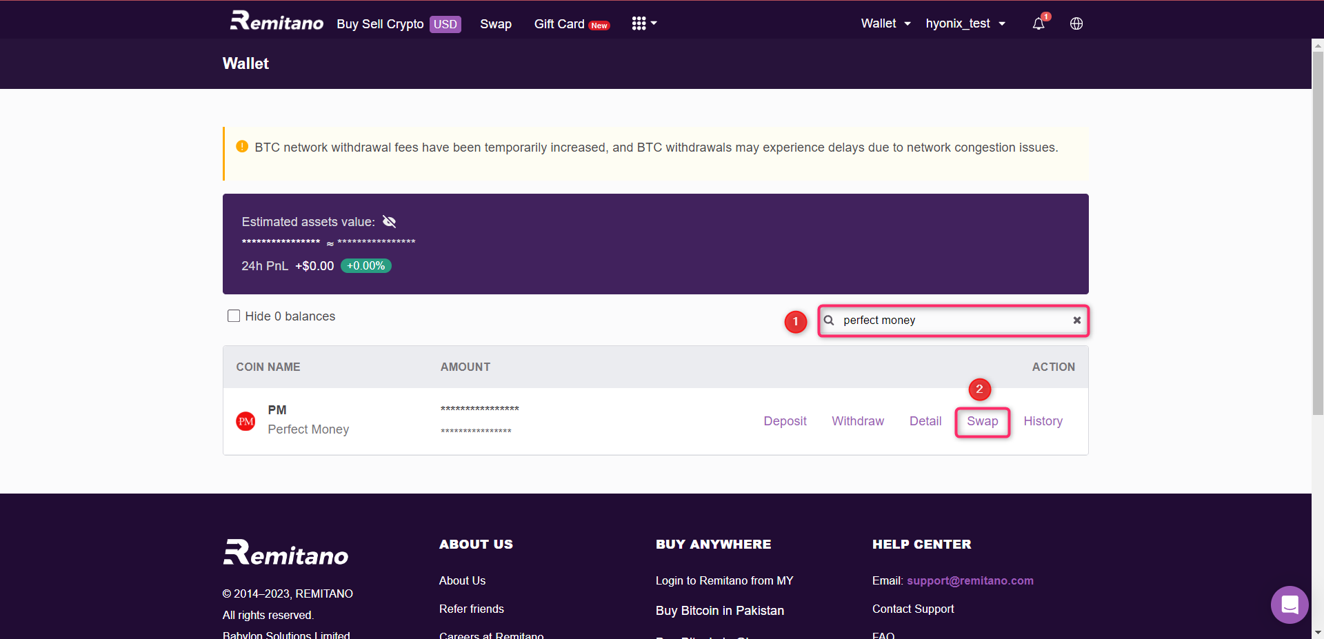This screenshot has width=1324, height=639.
Task: Toggle the USD currency badge
Action: [445, 24]
